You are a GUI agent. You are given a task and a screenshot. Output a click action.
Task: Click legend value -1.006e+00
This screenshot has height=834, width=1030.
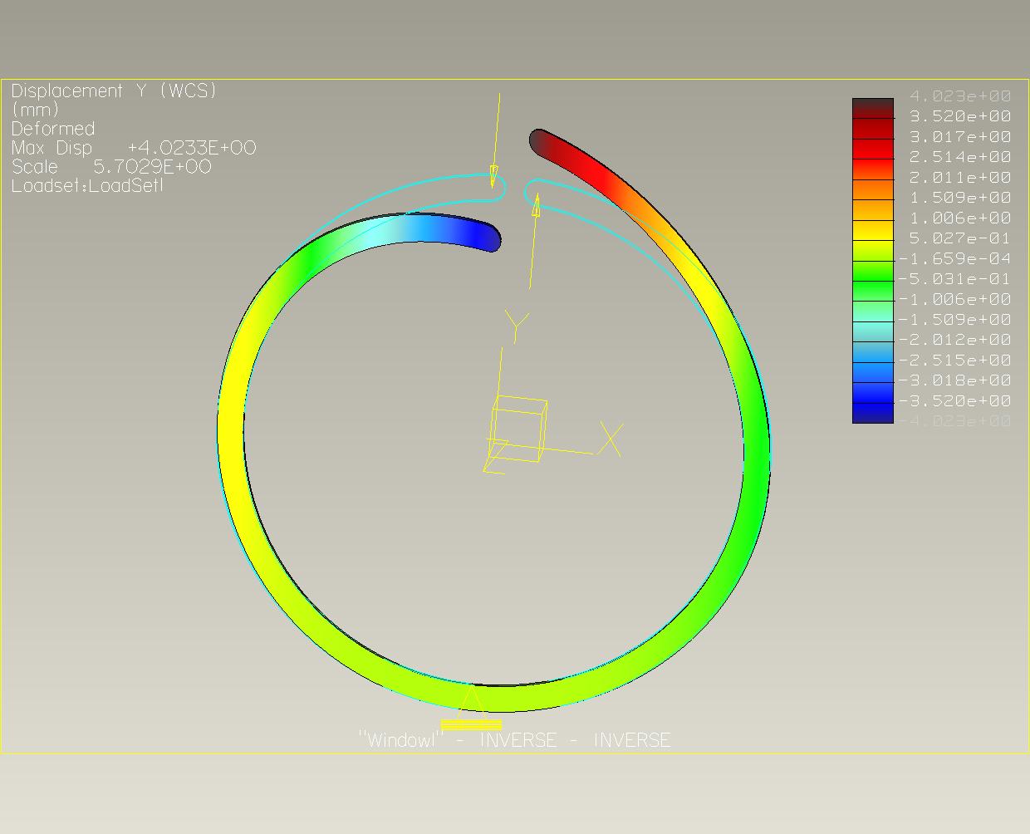coord(955,299)
